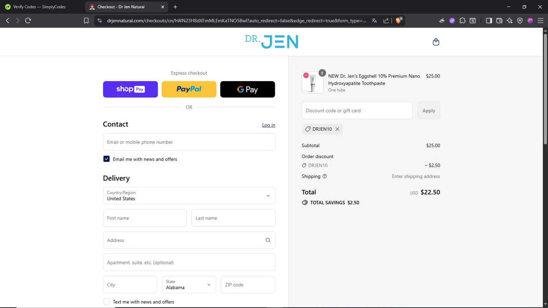Screen dimensions: 548x308
Task: Click the Email or mobile phone number field
Action: pos(189,142)
